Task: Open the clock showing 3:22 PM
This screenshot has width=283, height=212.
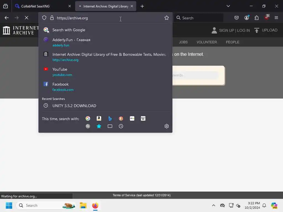Action: [x=252, y=205]
